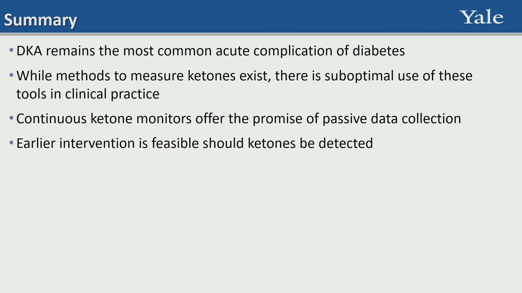
Task: Click bullet dot before Earlier intervention
Action: [11, 143]
